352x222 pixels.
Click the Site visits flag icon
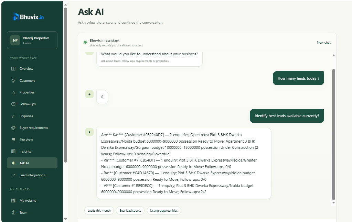click(x=13, y=140)
